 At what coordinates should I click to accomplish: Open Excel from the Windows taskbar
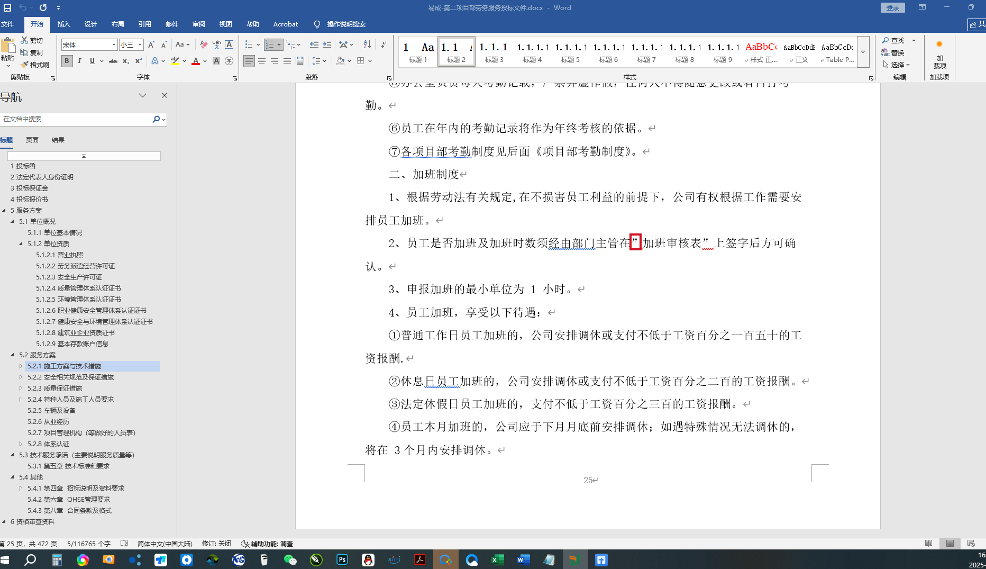coord(497,559)
